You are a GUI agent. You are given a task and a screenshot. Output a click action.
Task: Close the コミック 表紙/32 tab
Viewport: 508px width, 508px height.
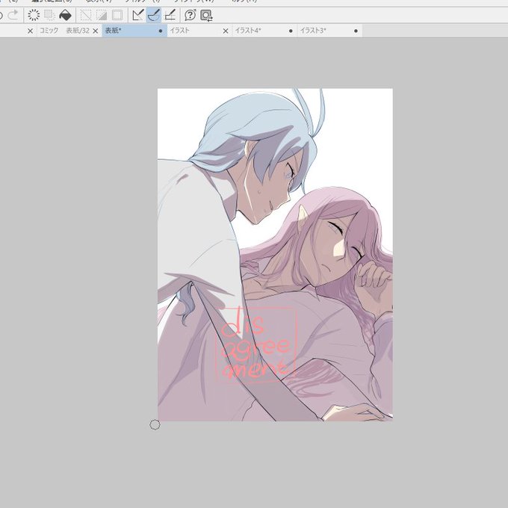pyautogui.click(x=96, y=31)
